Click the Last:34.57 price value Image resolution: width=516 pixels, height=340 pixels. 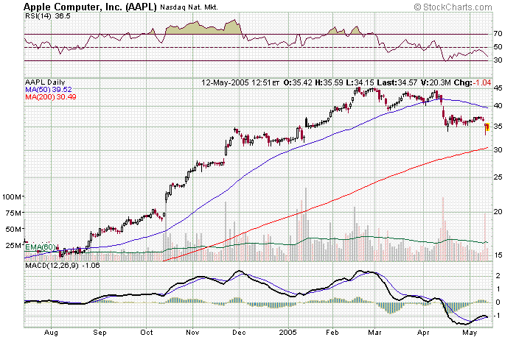tap(397, 82)
